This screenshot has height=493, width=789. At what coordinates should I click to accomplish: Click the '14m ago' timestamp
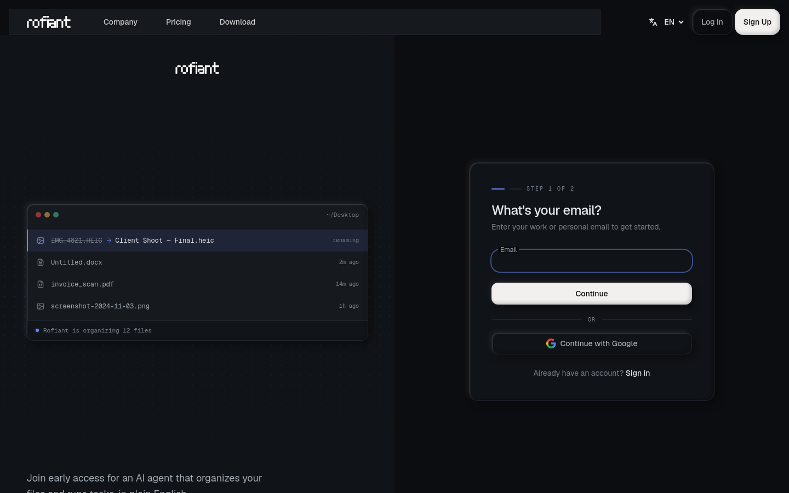coord(347,284)
